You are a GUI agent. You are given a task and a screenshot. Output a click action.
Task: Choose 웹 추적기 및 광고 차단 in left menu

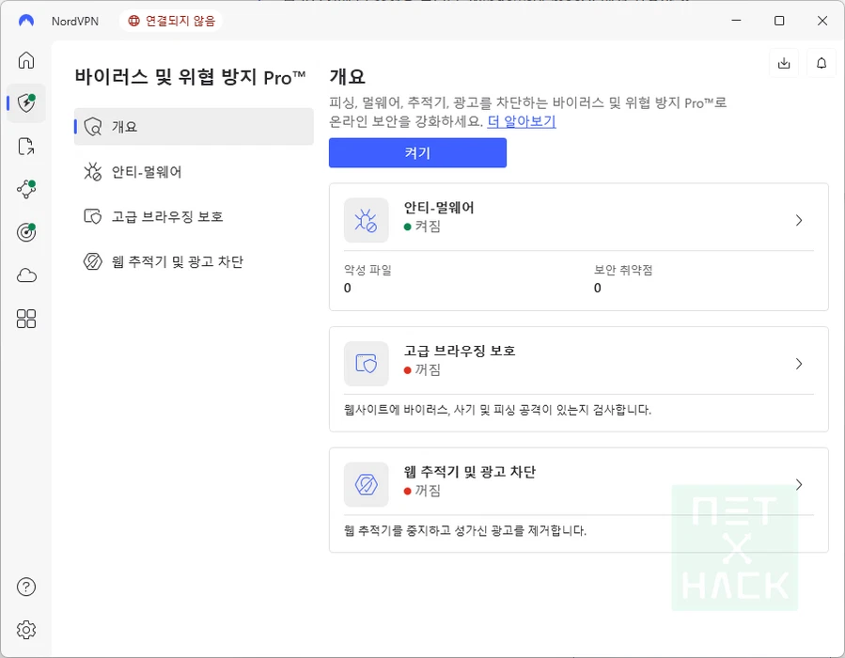(x=178, y=262)
